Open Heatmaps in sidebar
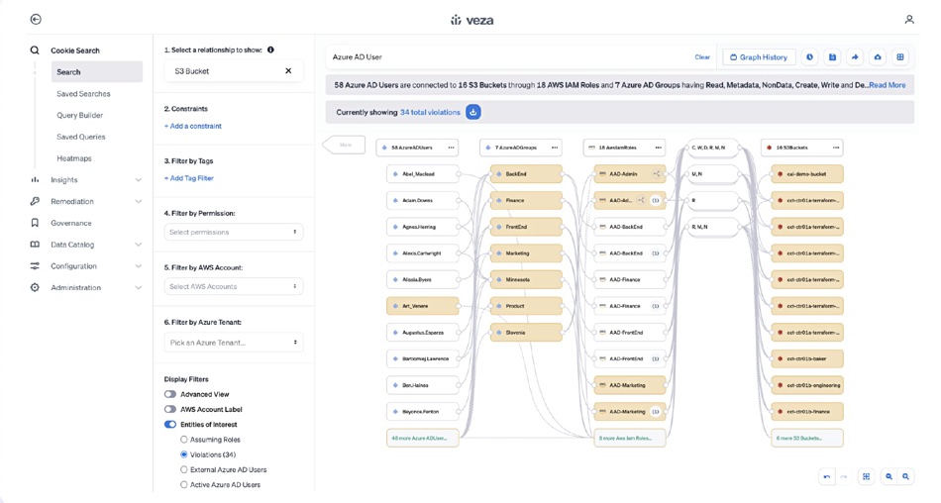The height and width of the screenshot is (503, 941). pyautogui.click(x=74, y=158)
